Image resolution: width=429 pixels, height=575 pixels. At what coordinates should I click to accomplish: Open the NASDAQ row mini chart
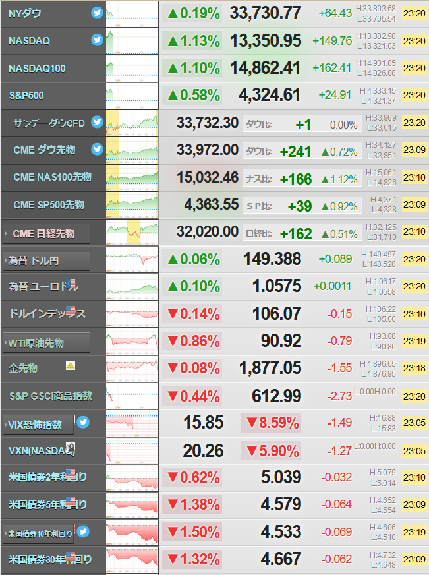tap(132, 41)
